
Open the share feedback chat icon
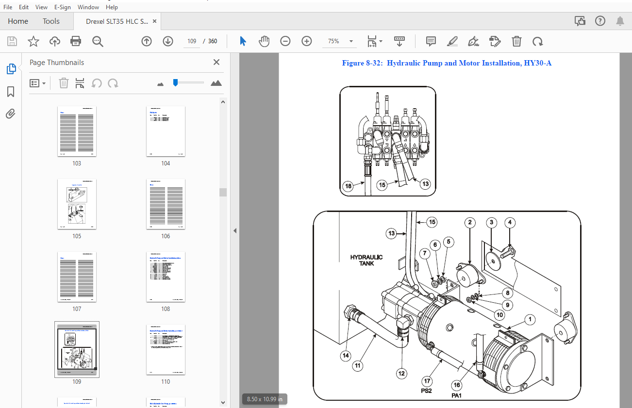pos(580,21)
